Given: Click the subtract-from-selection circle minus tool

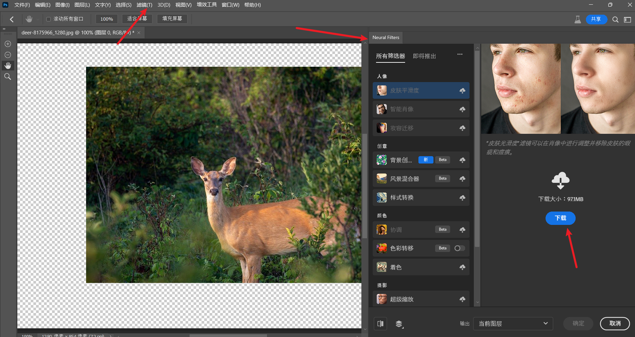Looking at the screenshot, I should click(x=8, y=55).
